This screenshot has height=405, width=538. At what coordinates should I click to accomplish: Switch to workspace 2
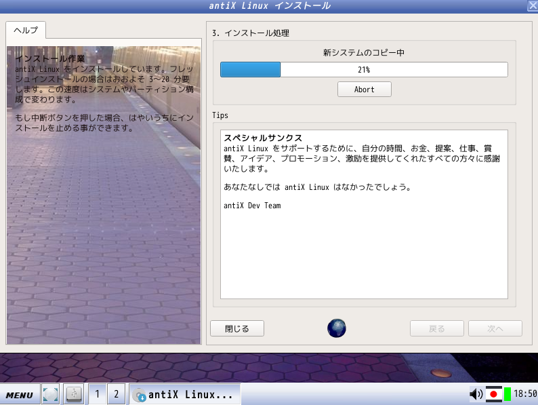coord(117,394)
